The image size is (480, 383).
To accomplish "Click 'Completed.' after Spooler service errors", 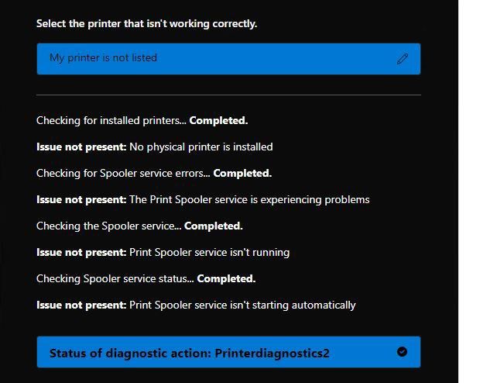I will pos(242,173).
